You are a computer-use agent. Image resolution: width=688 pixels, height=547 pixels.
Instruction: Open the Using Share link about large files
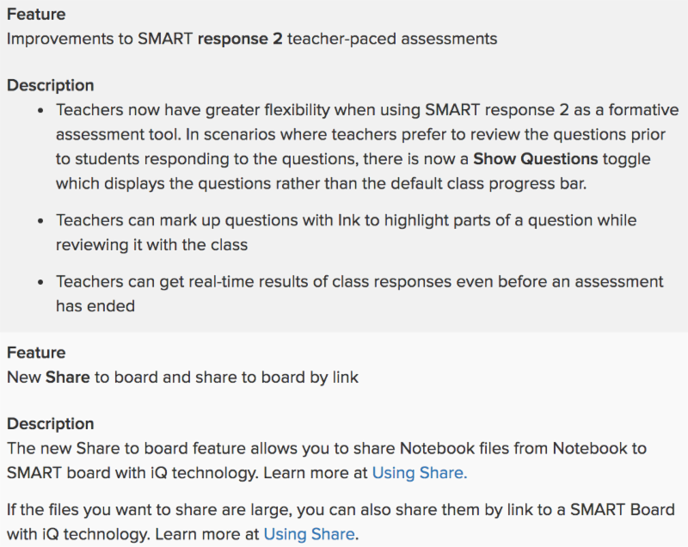coord(310,533)
